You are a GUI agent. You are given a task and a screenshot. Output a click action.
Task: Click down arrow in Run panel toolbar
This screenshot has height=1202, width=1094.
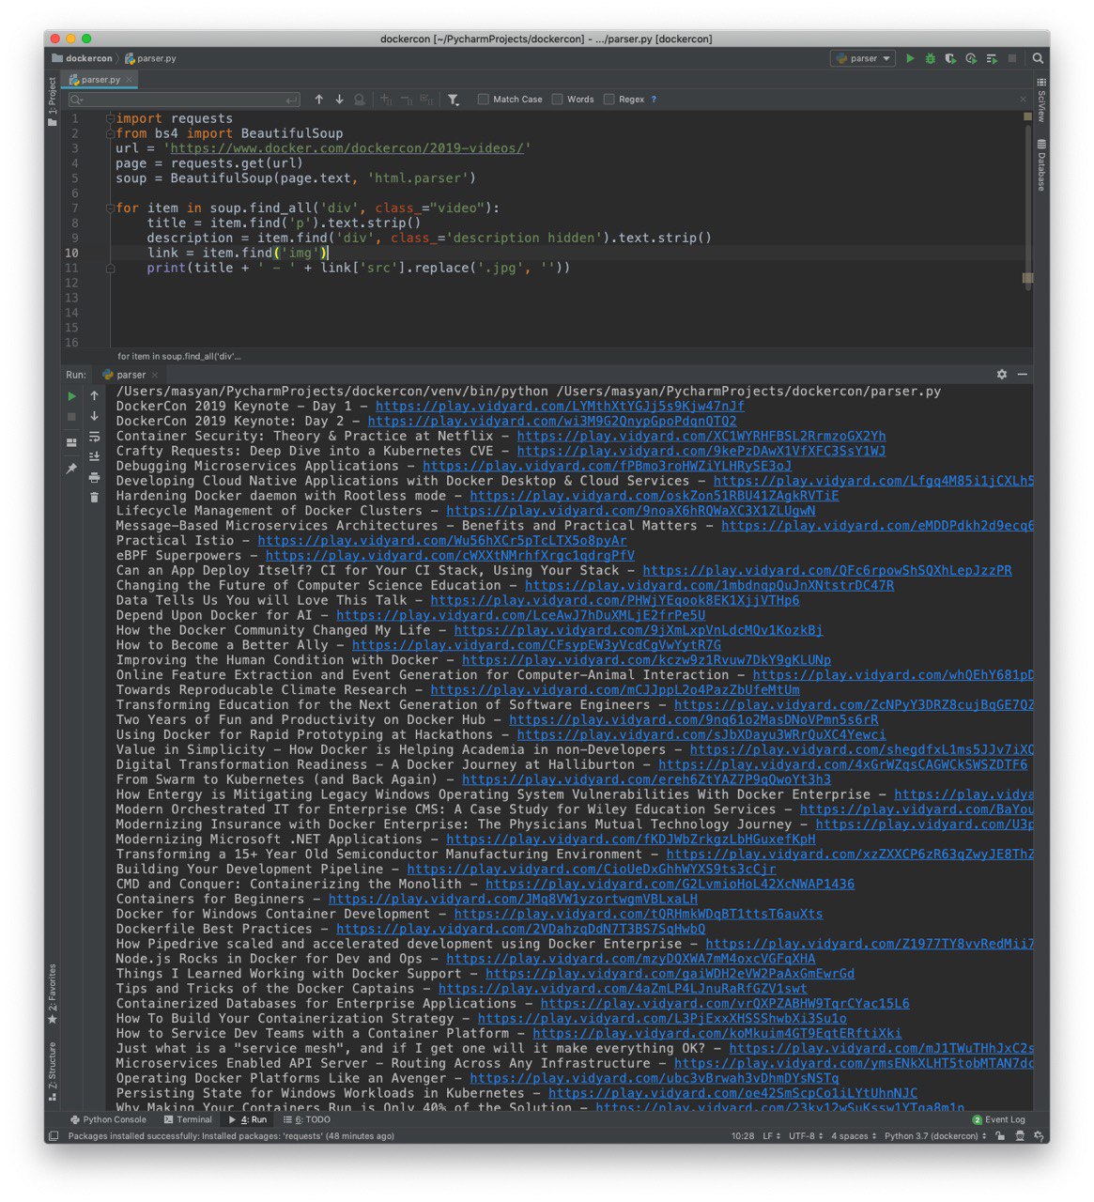tap(94, 416)
